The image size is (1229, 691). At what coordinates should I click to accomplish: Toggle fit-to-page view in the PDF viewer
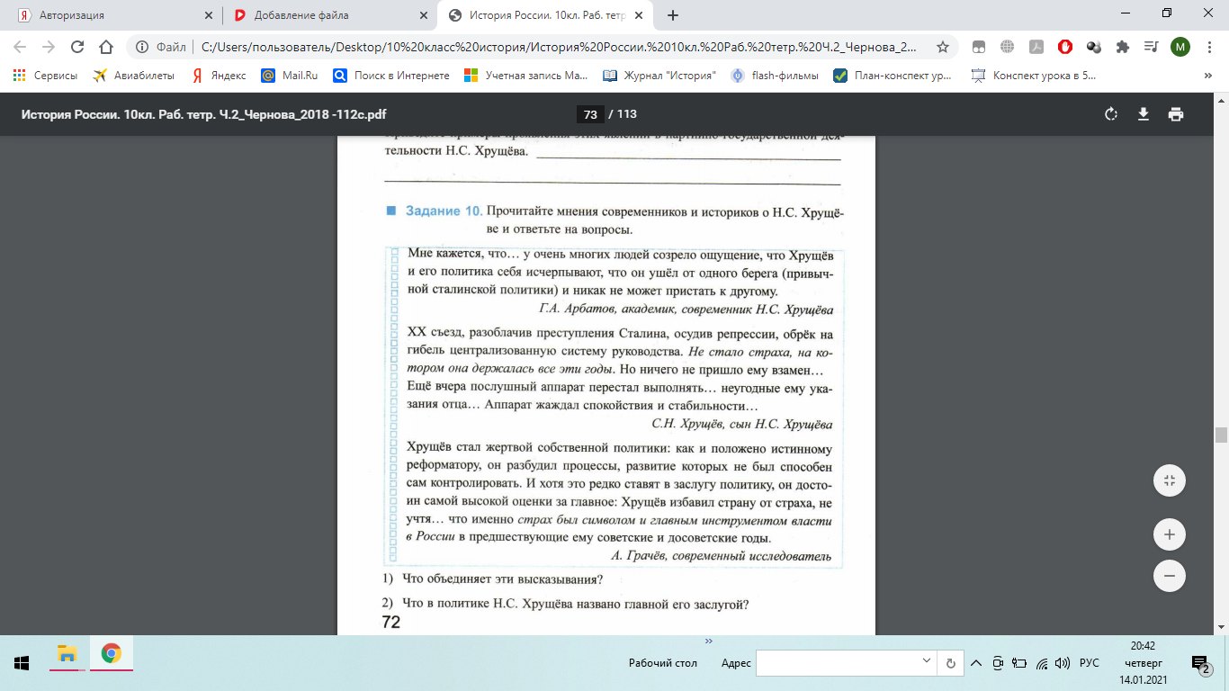tap(1170, 480)
